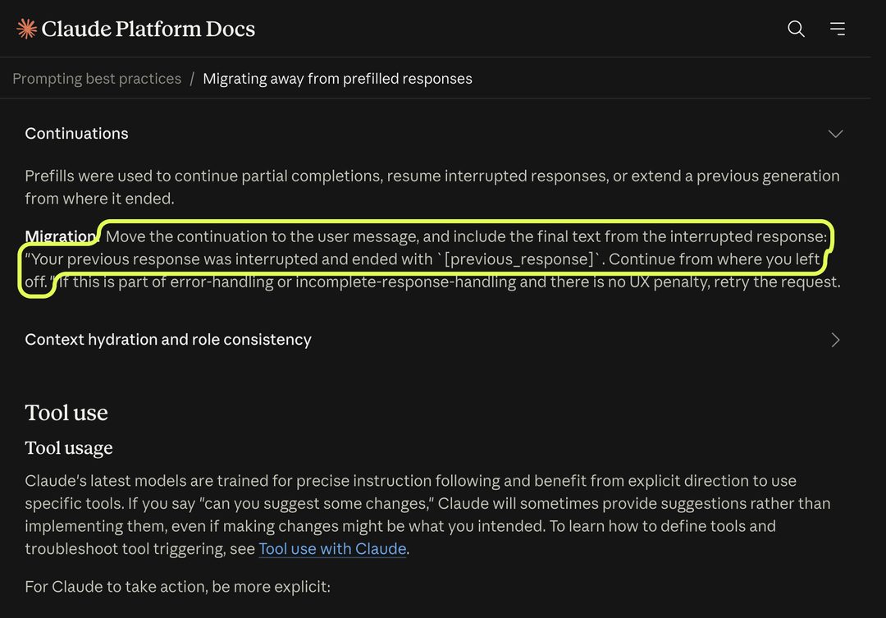Click the sentence about retrying the request
The image size is (886, 618).
450,282
